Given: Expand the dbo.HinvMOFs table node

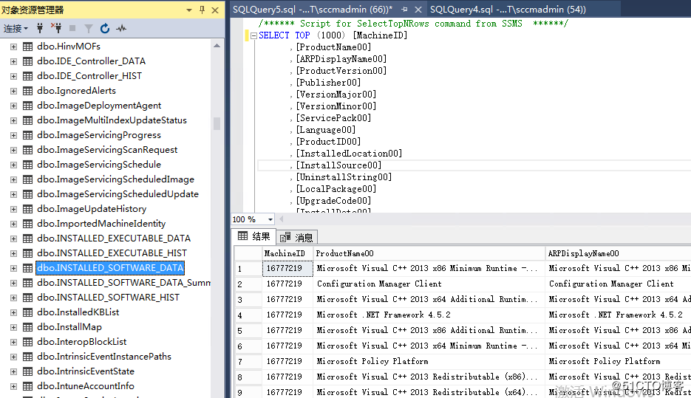Looking at the screenshot, I should pyautogui.click(x=13, y=47).
